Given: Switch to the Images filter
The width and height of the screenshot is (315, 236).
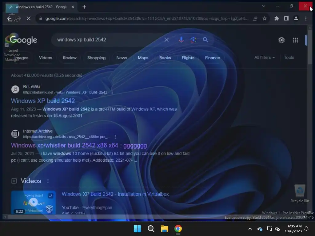Looking at the screenshot, I should click(21, 58).
